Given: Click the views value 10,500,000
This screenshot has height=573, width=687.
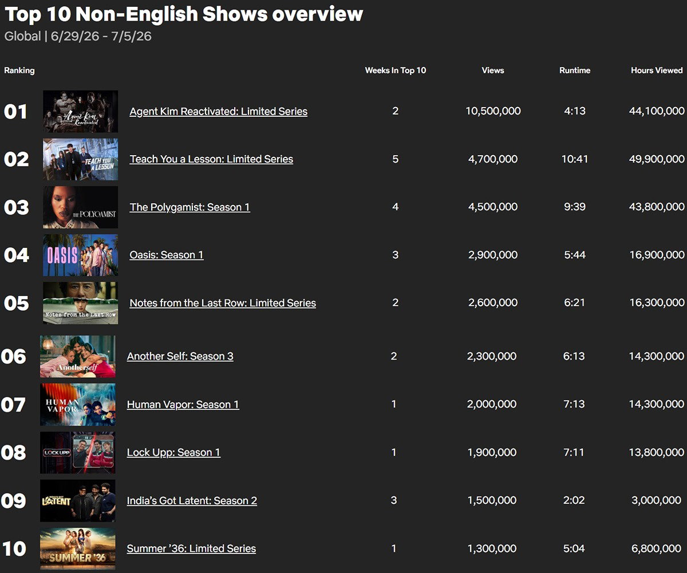Looking at the screenshot, I should 493,111.
